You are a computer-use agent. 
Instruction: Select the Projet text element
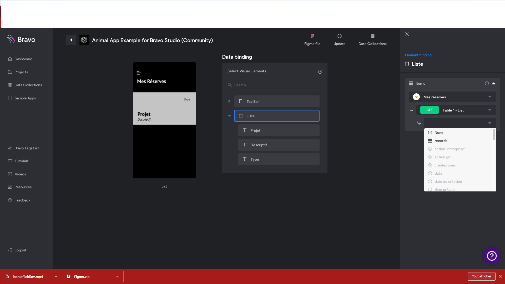(279, 130)
